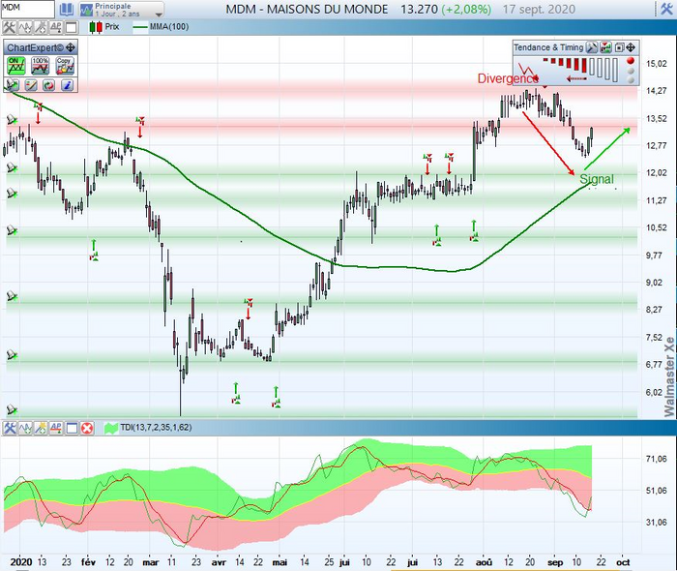Open the Principale timeframe dropdown

point(122,10)
